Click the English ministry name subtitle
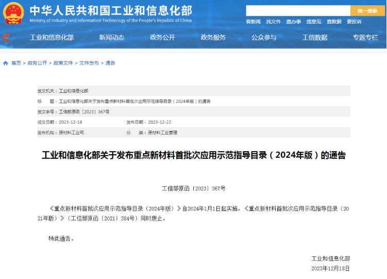Viewport: 387px width, 279px height. click(111, 21)
